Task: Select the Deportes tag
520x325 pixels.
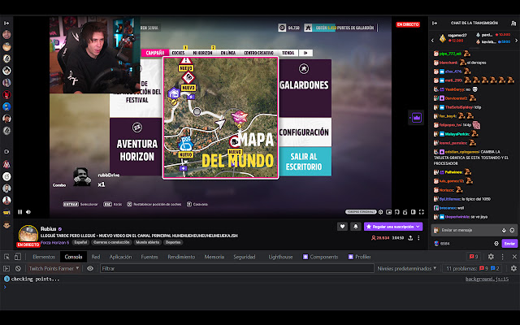Action: (173, 242)
